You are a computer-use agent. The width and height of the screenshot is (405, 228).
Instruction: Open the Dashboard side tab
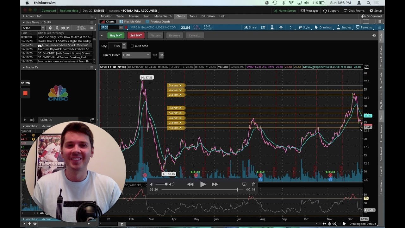click(381, 154)
